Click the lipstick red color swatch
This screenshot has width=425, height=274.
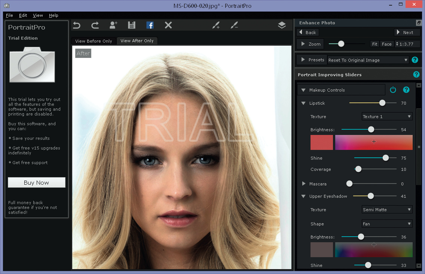click(x=321, y=142)
